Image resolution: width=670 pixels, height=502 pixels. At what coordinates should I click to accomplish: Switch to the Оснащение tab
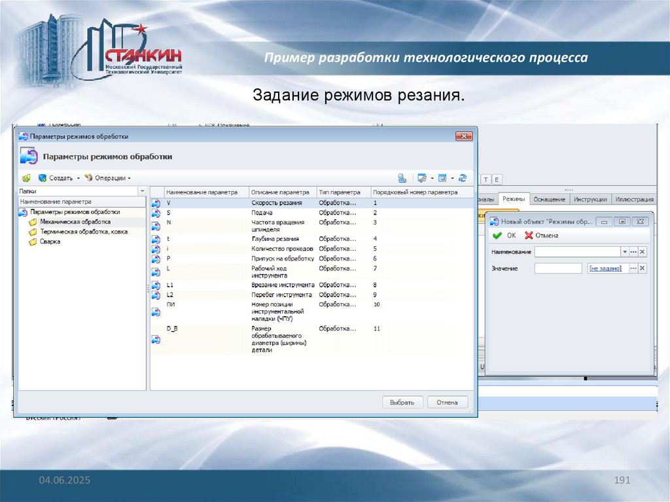pyautogui.click(x=549, y=199)
